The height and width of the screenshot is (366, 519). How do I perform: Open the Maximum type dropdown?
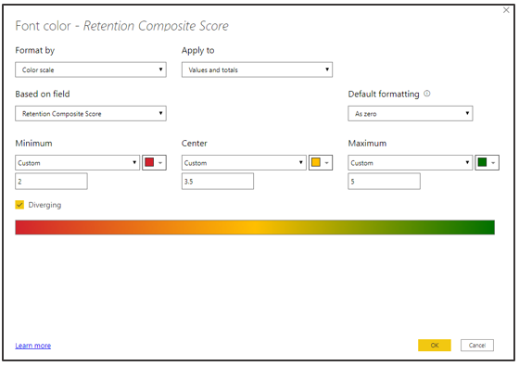point(411,163)
